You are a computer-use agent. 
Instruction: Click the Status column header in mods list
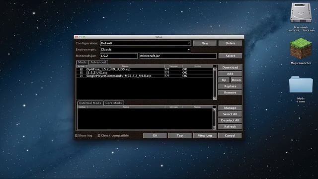click(x=198, y=66)
